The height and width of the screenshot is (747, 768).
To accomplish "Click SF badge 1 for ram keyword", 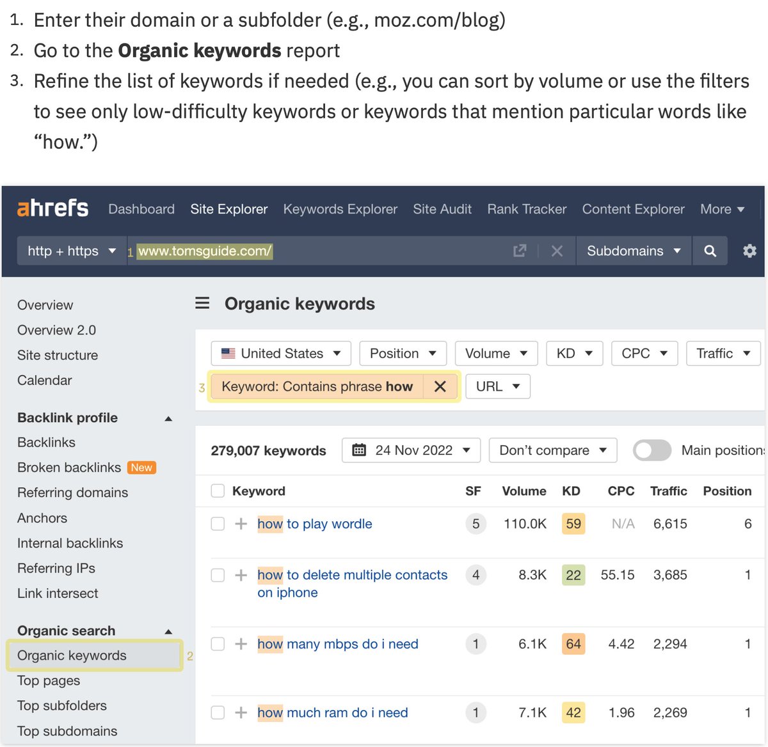I will tap(476, 712).
